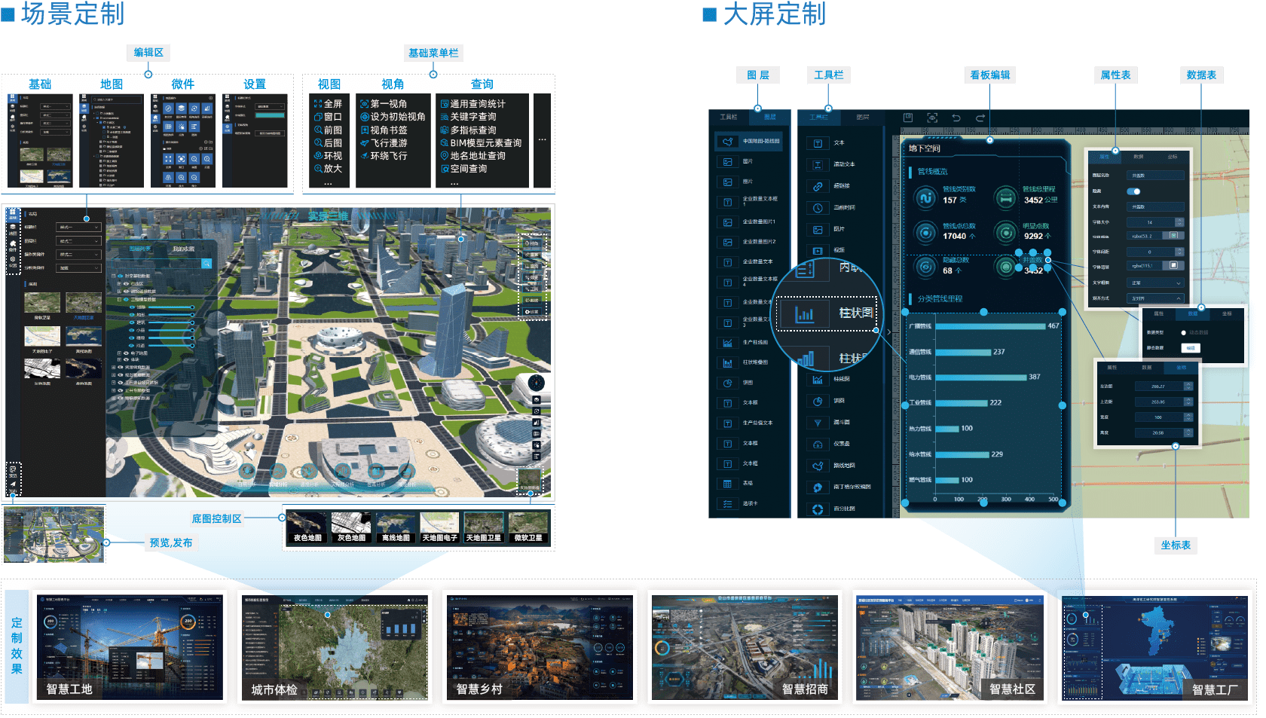Switch to 图层 tab in the components panel

[x=863, y=117]
